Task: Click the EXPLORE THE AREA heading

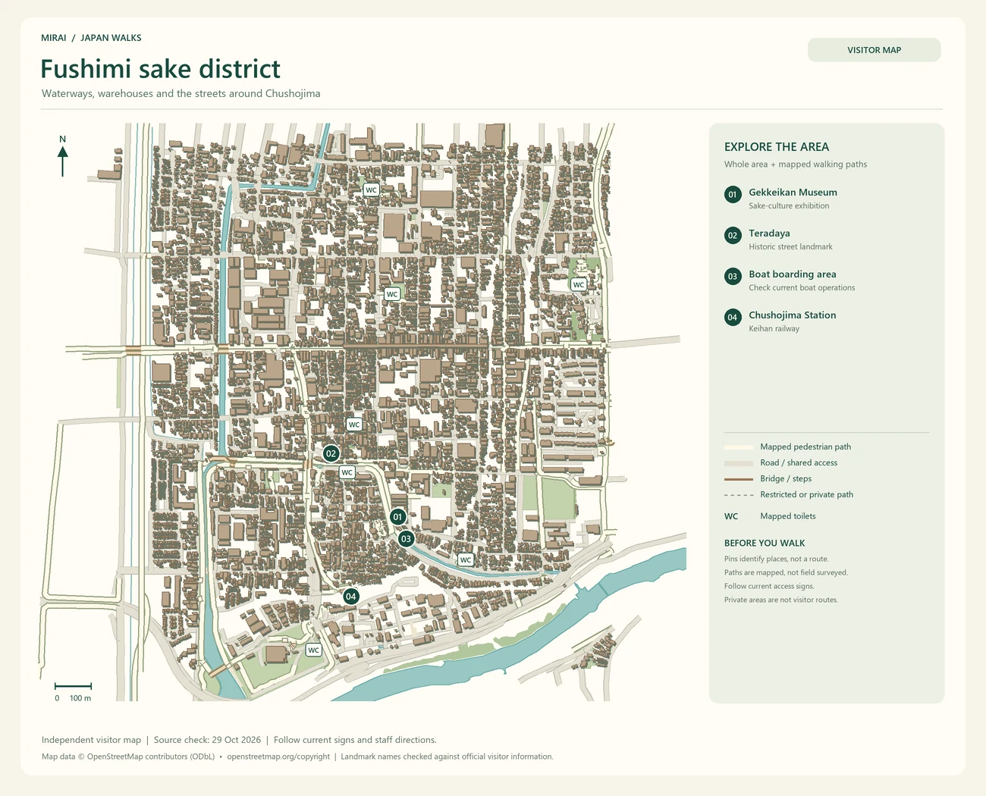Action: tap(777, 147)
